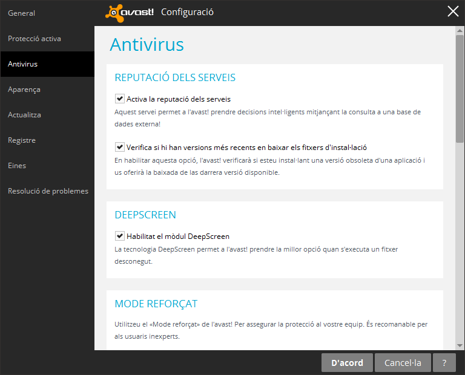Click the scrollbar down arrow
465x375 pixels.
(x=460, y=345)
